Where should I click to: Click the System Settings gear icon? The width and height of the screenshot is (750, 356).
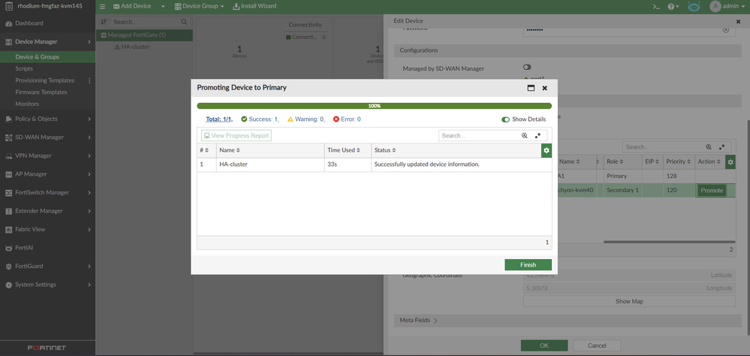click(x=8, y=285)
